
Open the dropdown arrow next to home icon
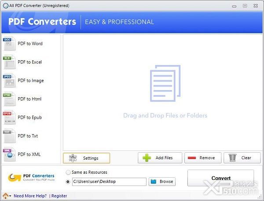10,196
